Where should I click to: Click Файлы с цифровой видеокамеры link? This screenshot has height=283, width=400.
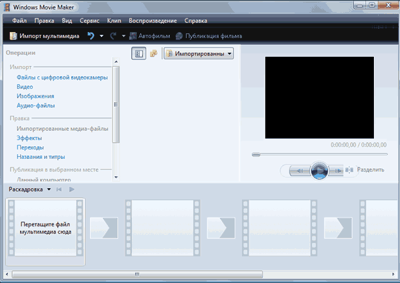coord(62,77)
